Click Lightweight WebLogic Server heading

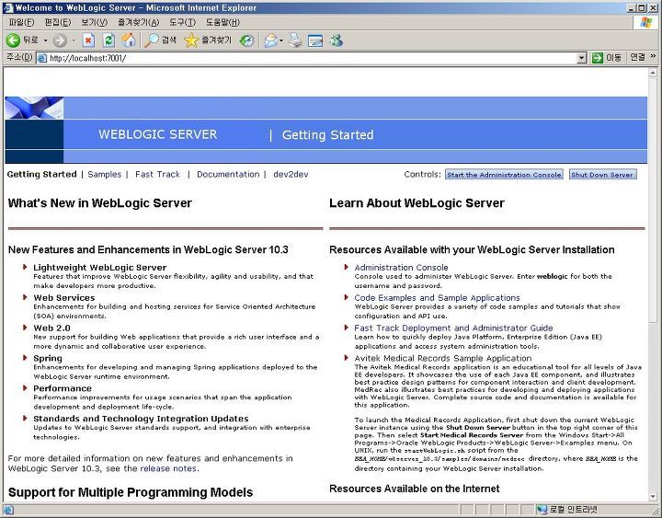(x=99, y=268)
